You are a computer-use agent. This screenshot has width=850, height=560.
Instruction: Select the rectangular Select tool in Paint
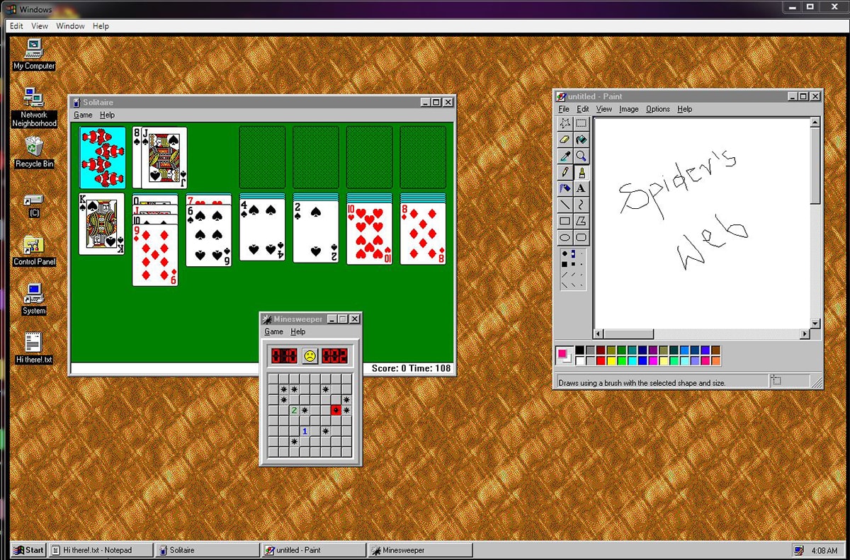point(581,123)
